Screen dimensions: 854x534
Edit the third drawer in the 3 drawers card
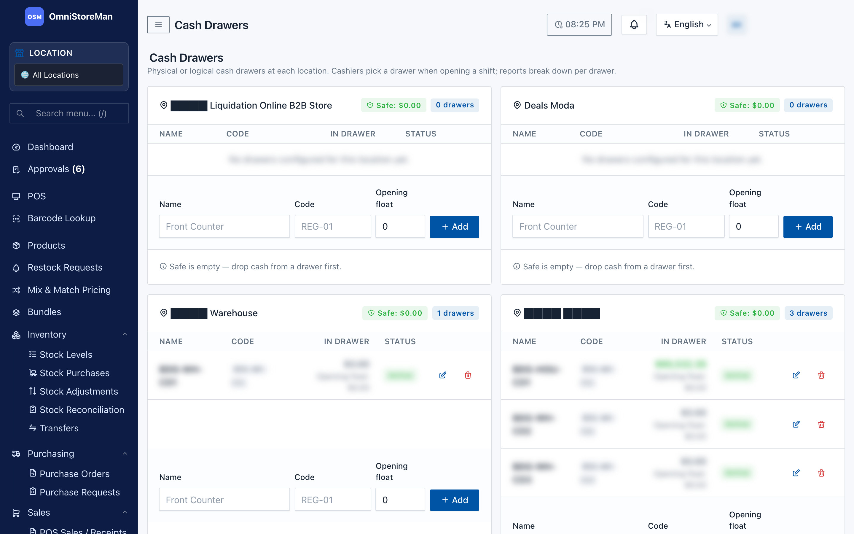click(x=796, y=473)
